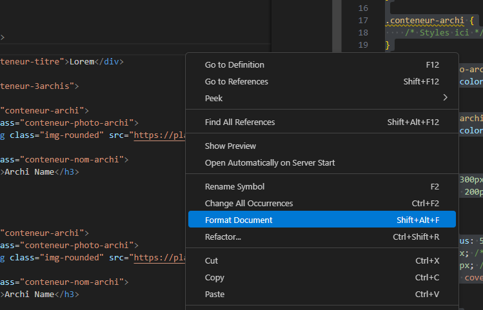
Task: Expand the Peek submenu arrow
Action: coord(445,98)
